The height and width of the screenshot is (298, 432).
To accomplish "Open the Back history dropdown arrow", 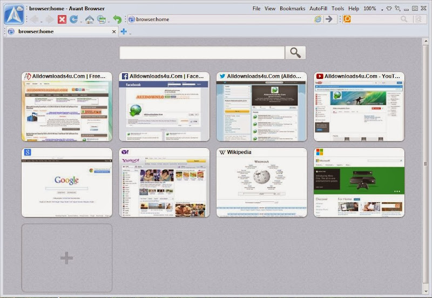I will 42,22.
